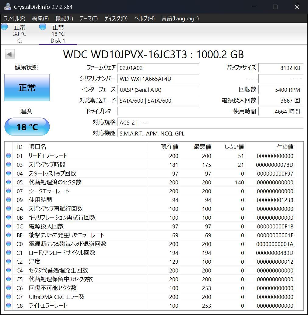Click current value 129 in 温度 row
Viewport: 308px width, 315px height.
(174, 262)
